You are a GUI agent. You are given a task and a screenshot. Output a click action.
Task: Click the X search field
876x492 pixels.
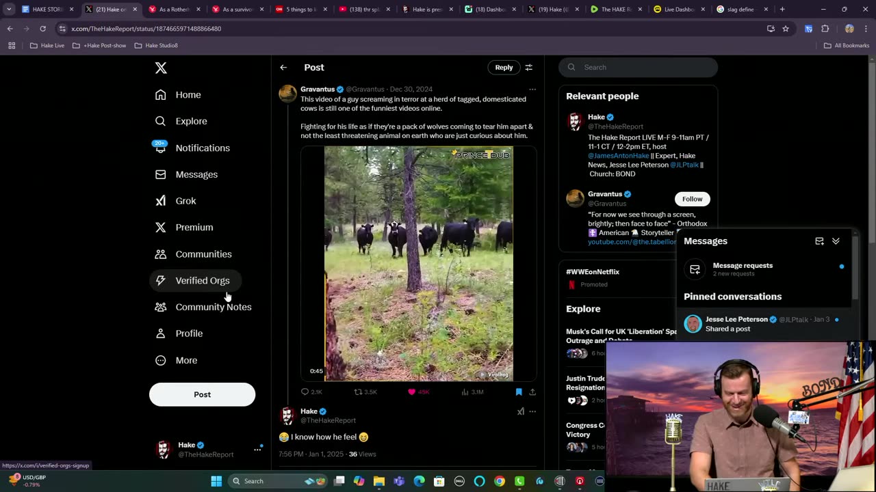(x=638, y=67)
